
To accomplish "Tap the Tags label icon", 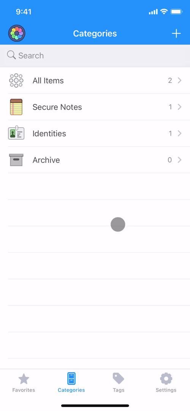I will [118, 379].
